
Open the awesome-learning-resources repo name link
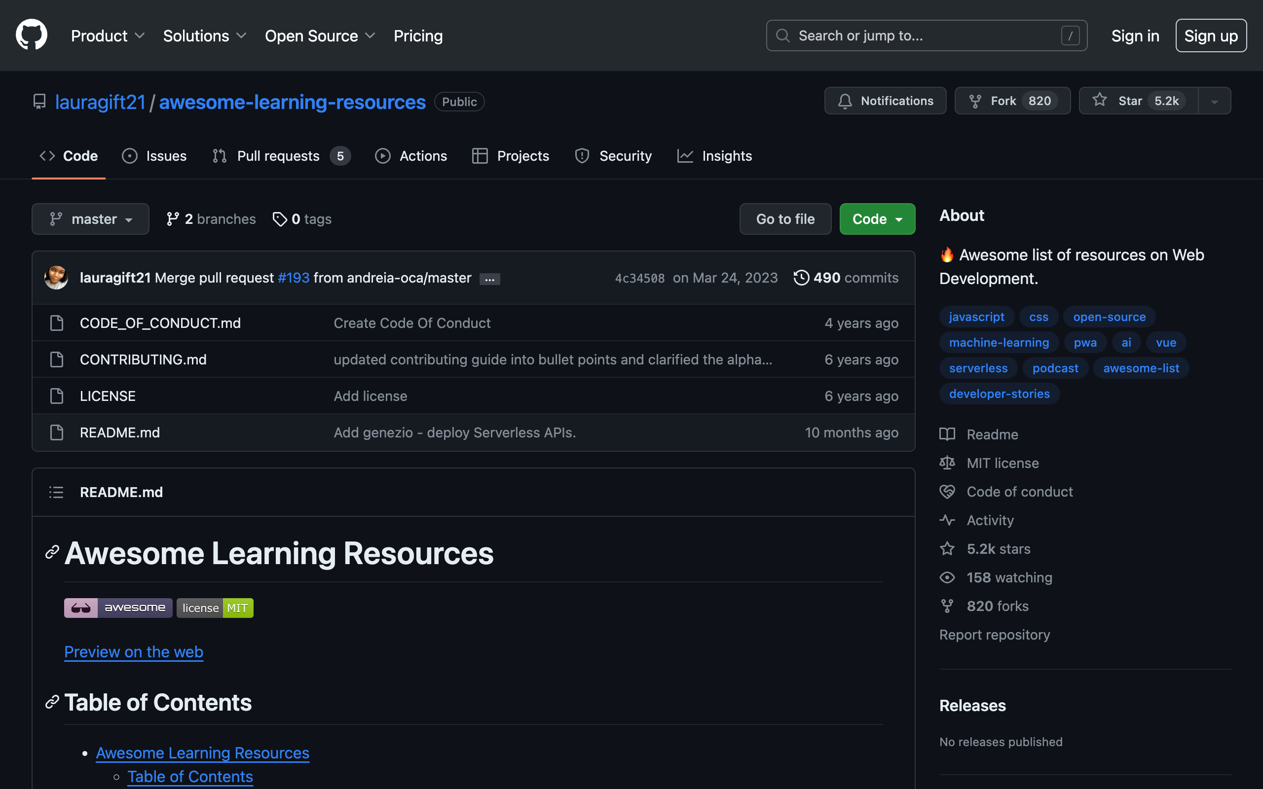(292, 102)
